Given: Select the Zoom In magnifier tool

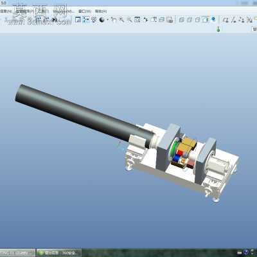Looking at the screenshot, I should [121, 20].
